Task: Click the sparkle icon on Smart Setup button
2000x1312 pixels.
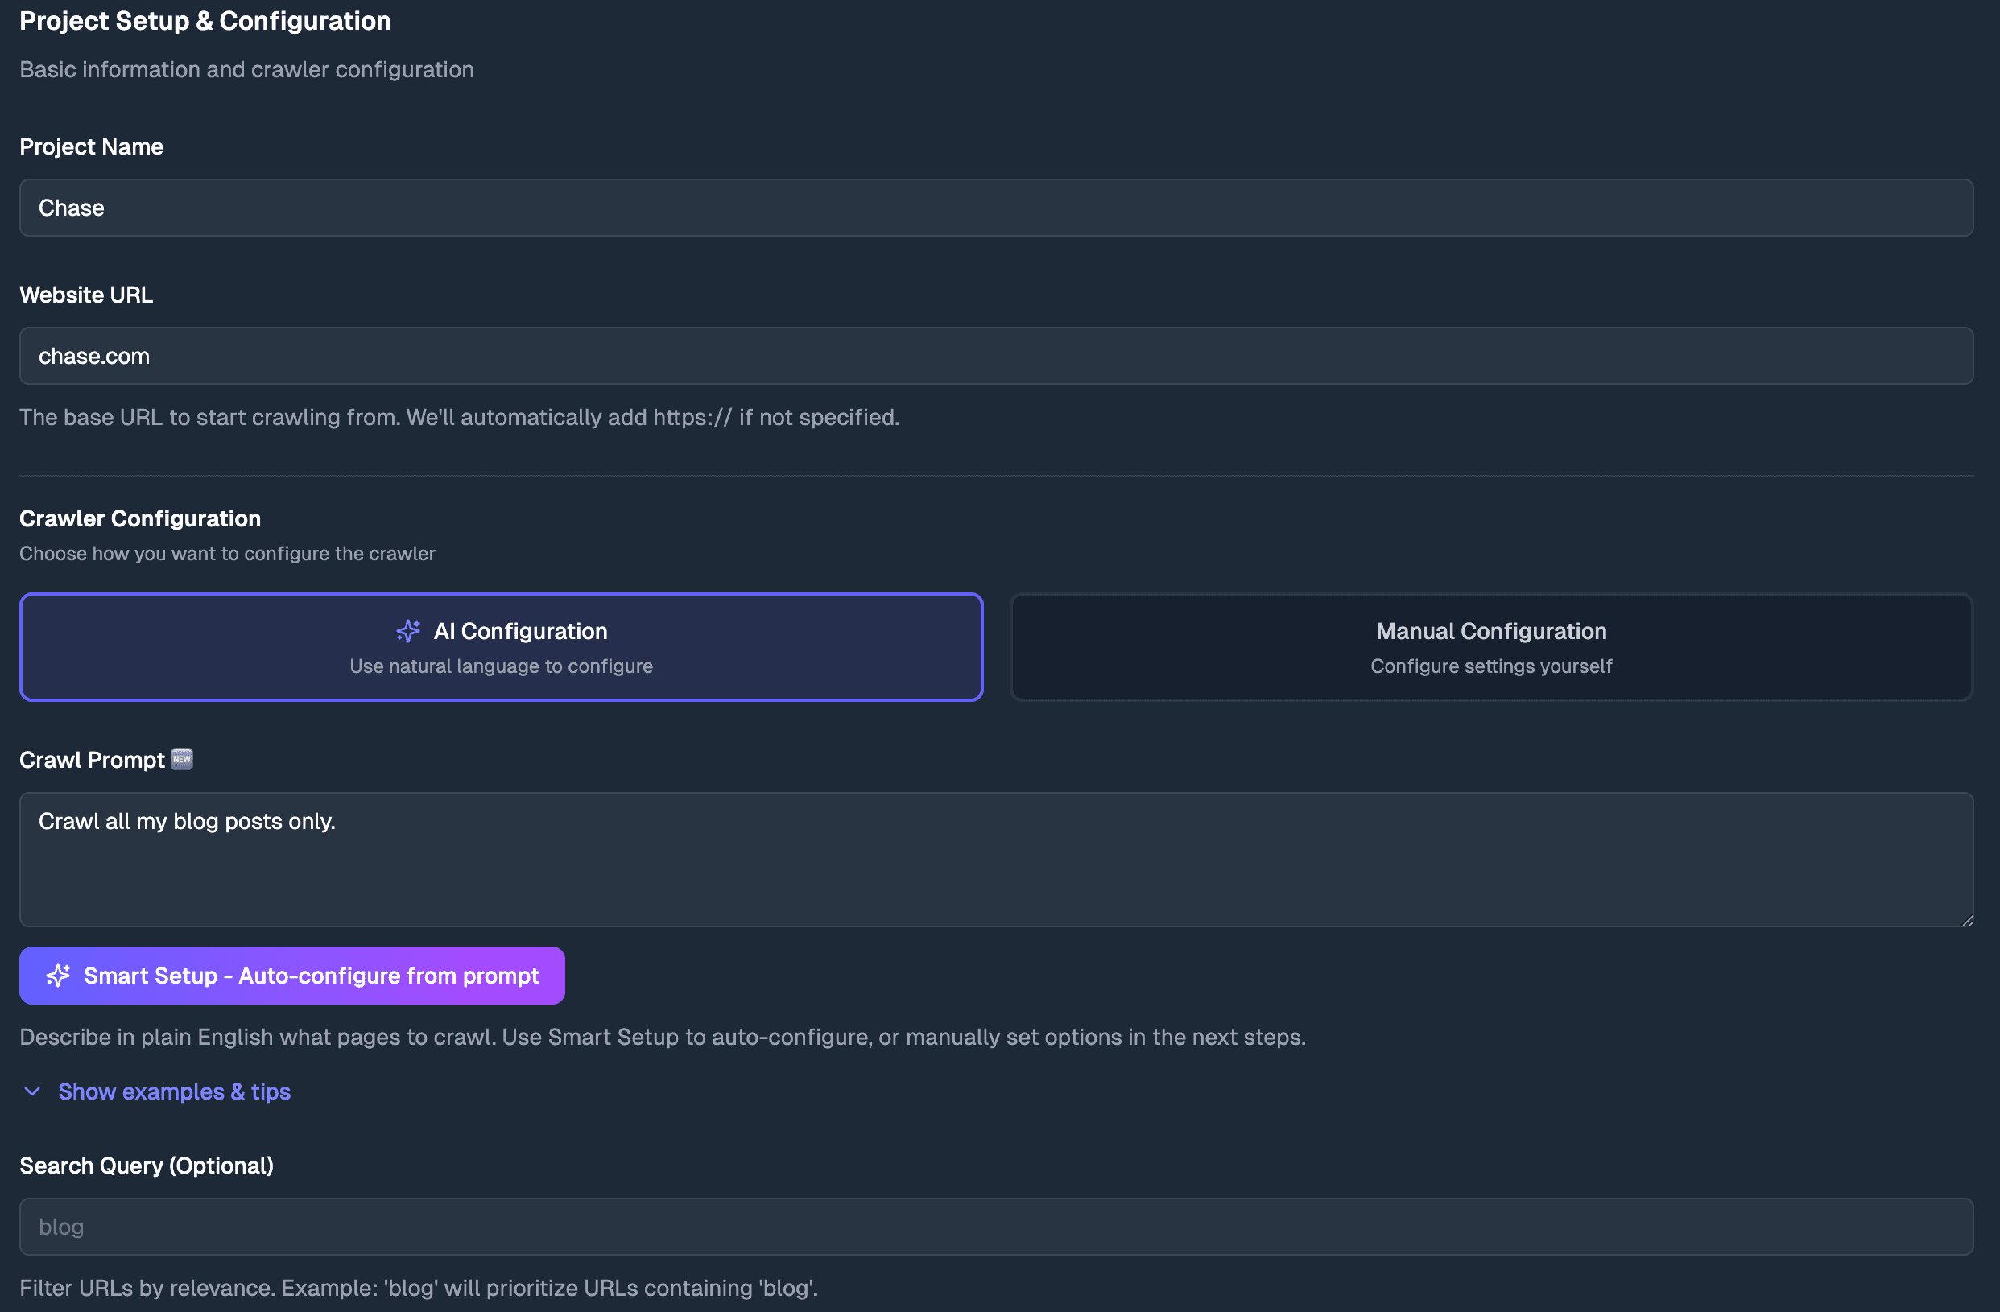Action: (58, 976)
